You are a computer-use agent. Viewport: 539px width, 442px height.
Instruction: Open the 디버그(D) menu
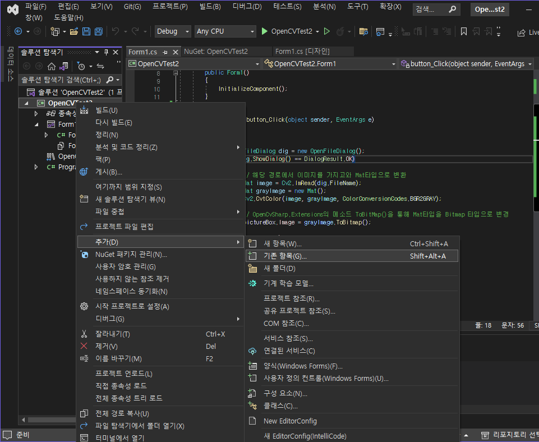[247, 7]
